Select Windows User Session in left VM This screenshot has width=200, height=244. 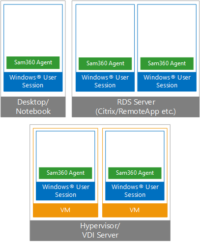coord(65,191)
